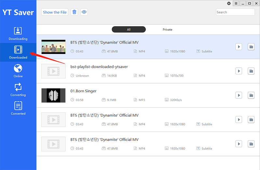Open the Converted section
The image size is (260, 170).
(x=18, y=108)
